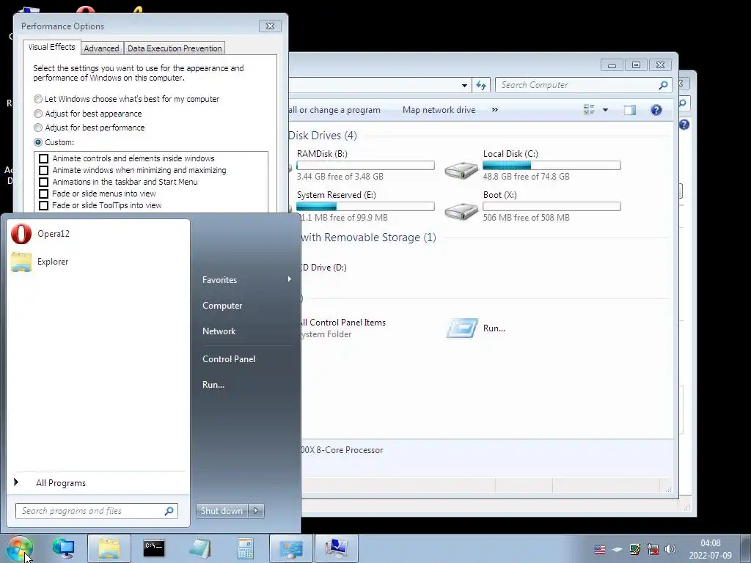Check Animations in the taskbar and Start Menu
751x563 pixels.
43,182
